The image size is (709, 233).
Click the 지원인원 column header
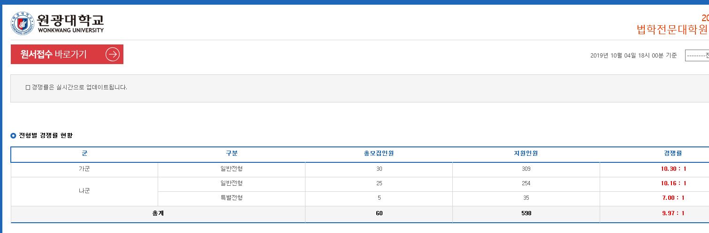526,153
